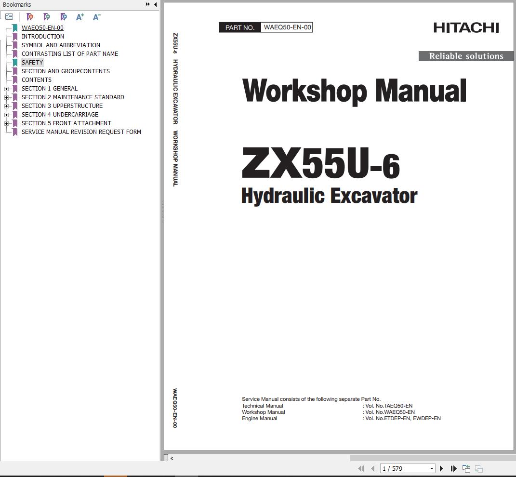Image resolution: width=516 pixels, height=477 pixels.
Task: Expand SECTION 3 UPPERSTRUCTURE node
Action: point(6,106)
